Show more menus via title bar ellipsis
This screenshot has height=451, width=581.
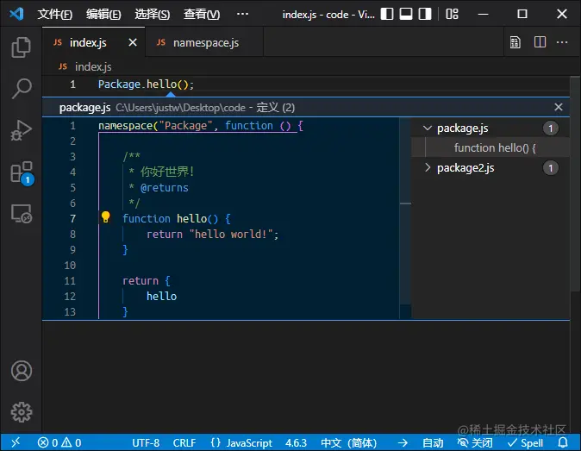(x=243, y=14)
